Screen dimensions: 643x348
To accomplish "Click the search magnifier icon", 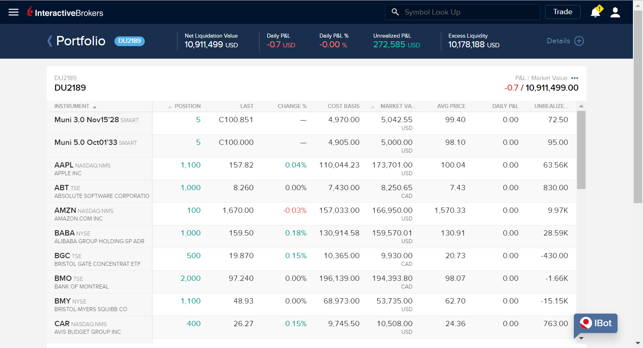I will pyautogui.click(x=395, y=12).
